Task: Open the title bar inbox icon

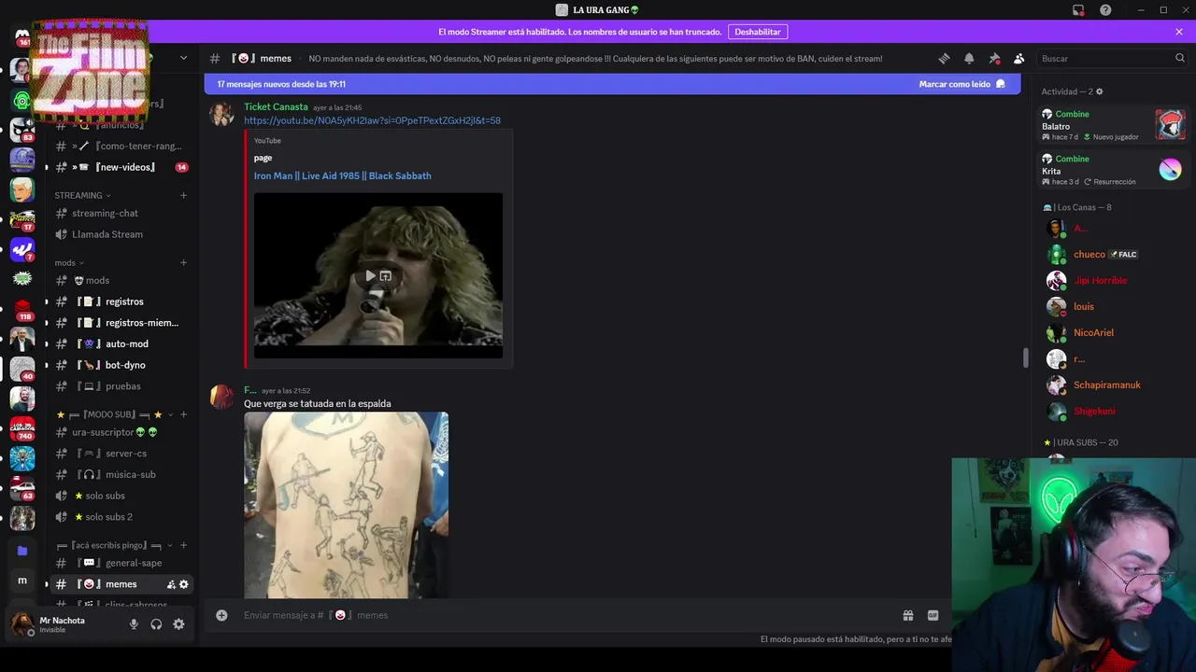Action: pos(1078,10)
